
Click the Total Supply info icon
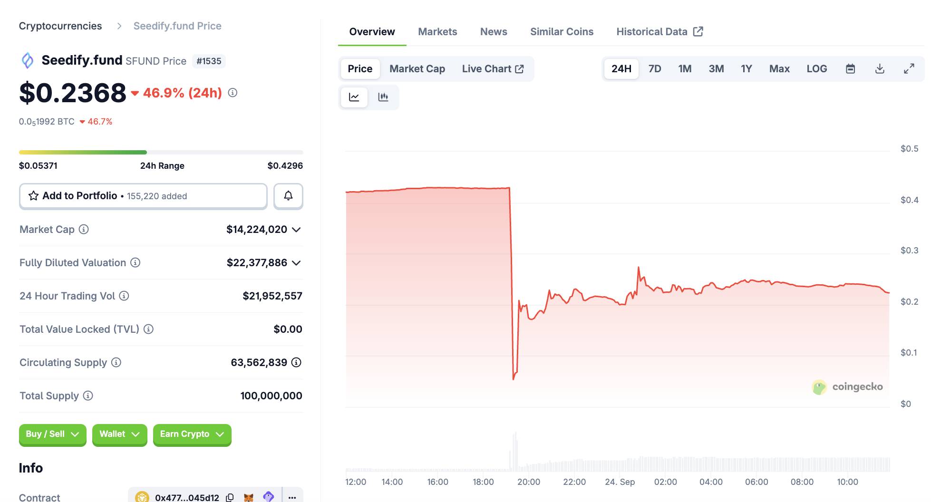[x=88, y=396]
